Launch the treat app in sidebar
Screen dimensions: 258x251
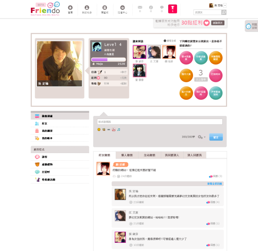pos(60,157)
